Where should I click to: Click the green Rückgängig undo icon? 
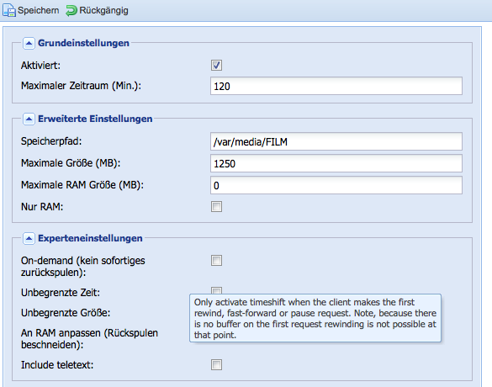pos(71,10)
